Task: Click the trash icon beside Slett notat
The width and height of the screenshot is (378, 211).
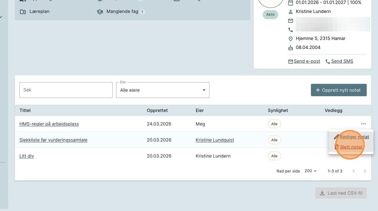Action: (x=336, y=147)
